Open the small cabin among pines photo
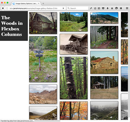 click(x=104, y=87)
